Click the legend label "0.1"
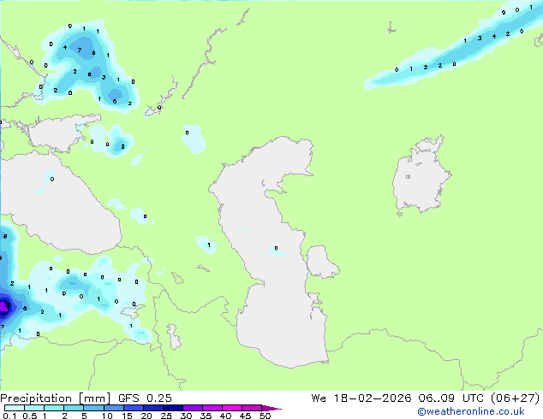This screenshot has width=543, height=419. (9, 416)
